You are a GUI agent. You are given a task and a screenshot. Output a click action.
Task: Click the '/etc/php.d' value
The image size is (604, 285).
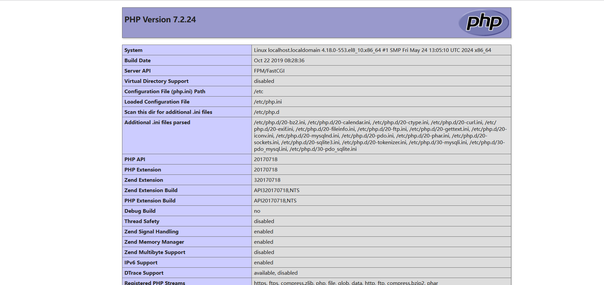click(x=266, y=112)
